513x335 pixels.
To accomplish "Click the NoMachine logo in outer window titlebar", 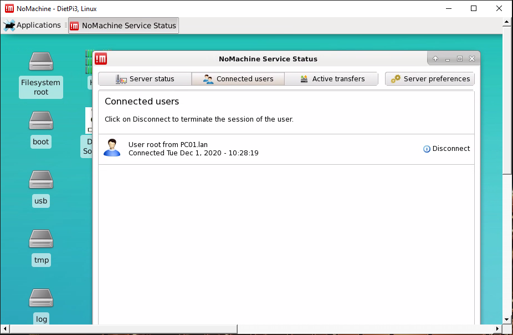I will 9,8.
